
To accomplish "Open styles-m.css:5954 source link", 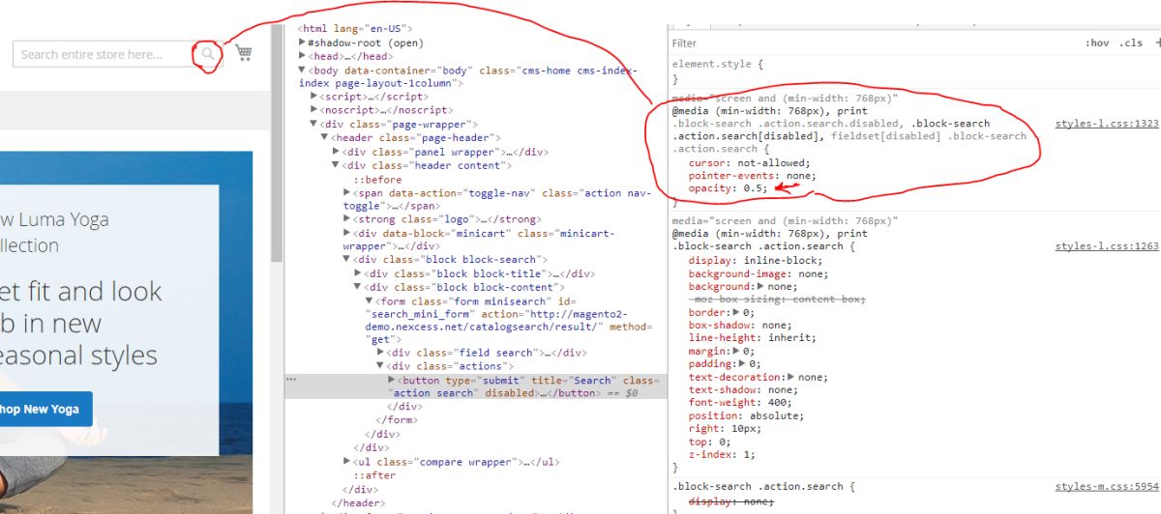I will (1107, 487).
